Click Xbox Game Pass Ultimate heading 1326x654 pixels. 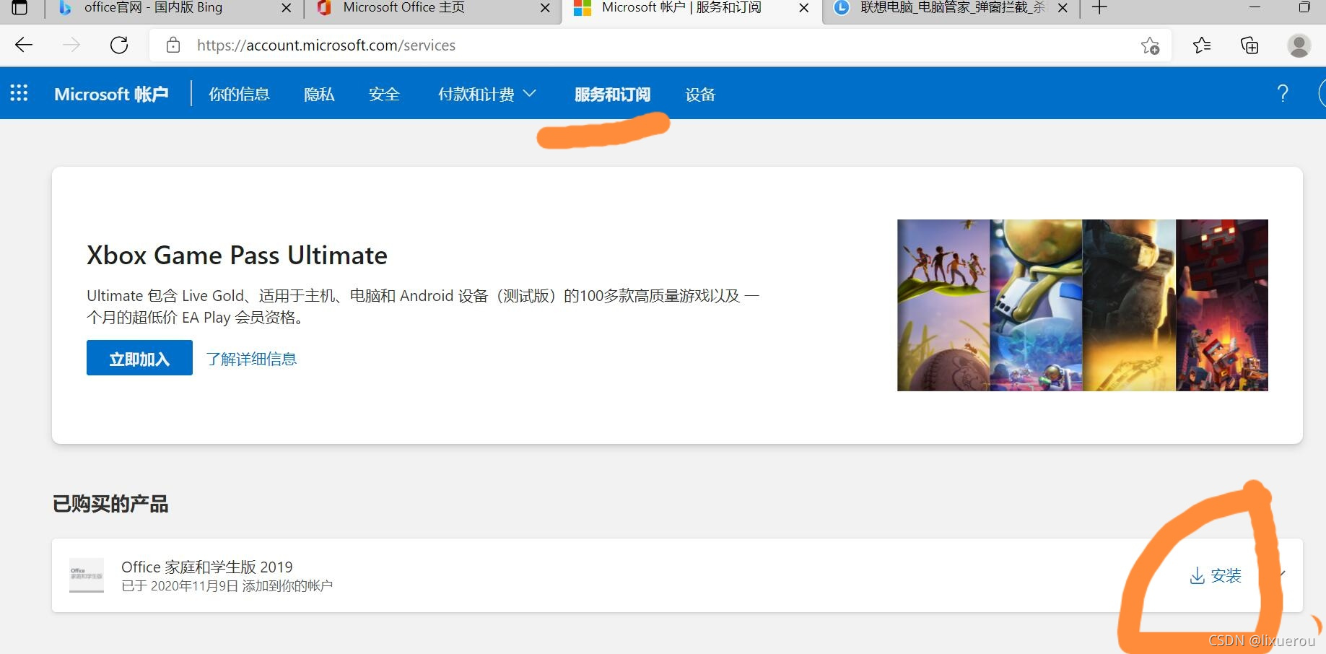(x=237, y=255)
